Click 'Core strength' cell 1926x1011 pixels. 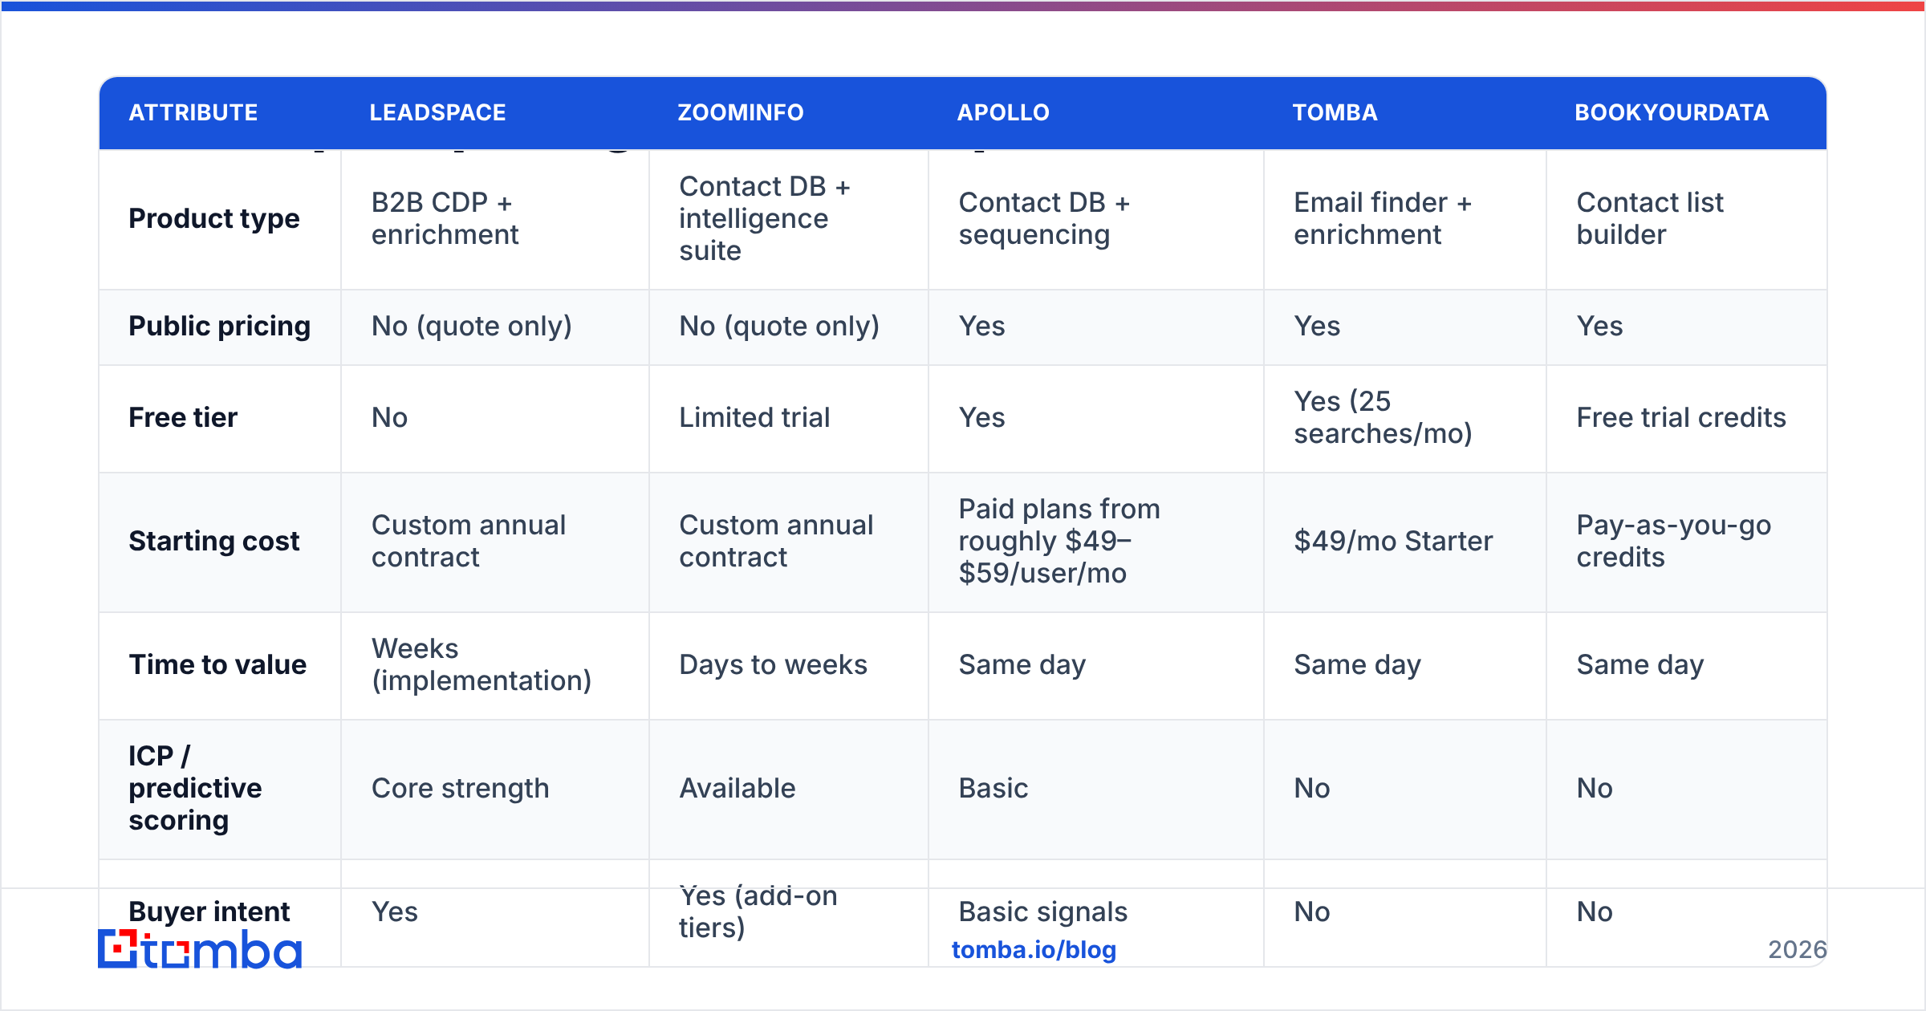click(495, 789)
